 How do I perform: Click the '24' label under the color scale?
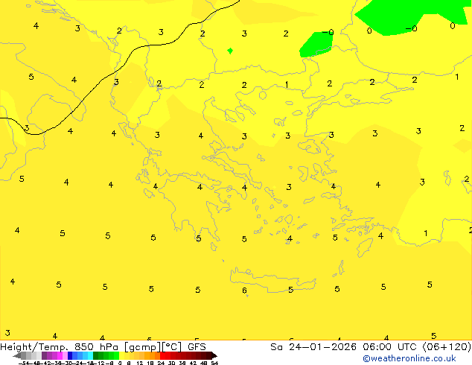[x=161, y=363]
